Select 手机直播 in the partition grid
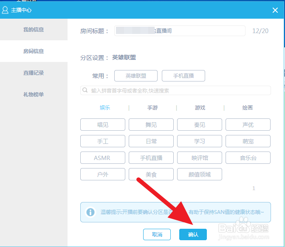This screenshot has width=285, height=247. point(151,157)
